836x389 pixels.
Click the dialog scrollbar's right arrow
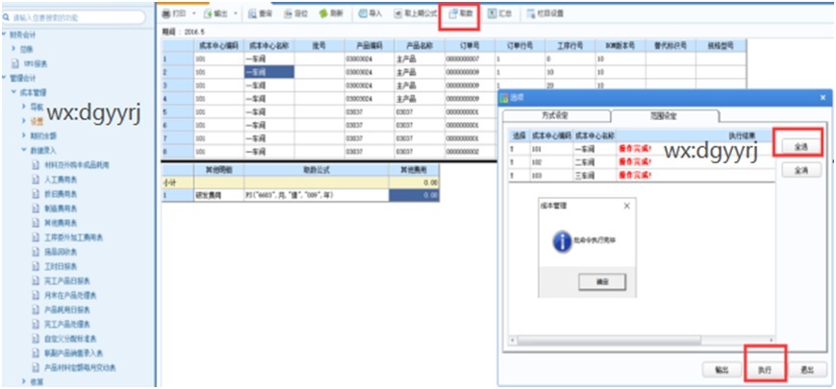(x=771, y=339)
